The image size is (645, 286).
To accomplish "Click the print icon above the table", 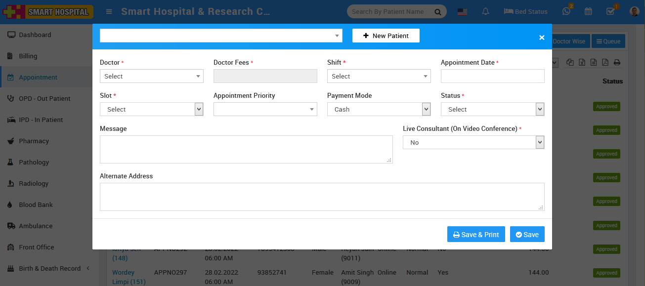I will [617, 62].
